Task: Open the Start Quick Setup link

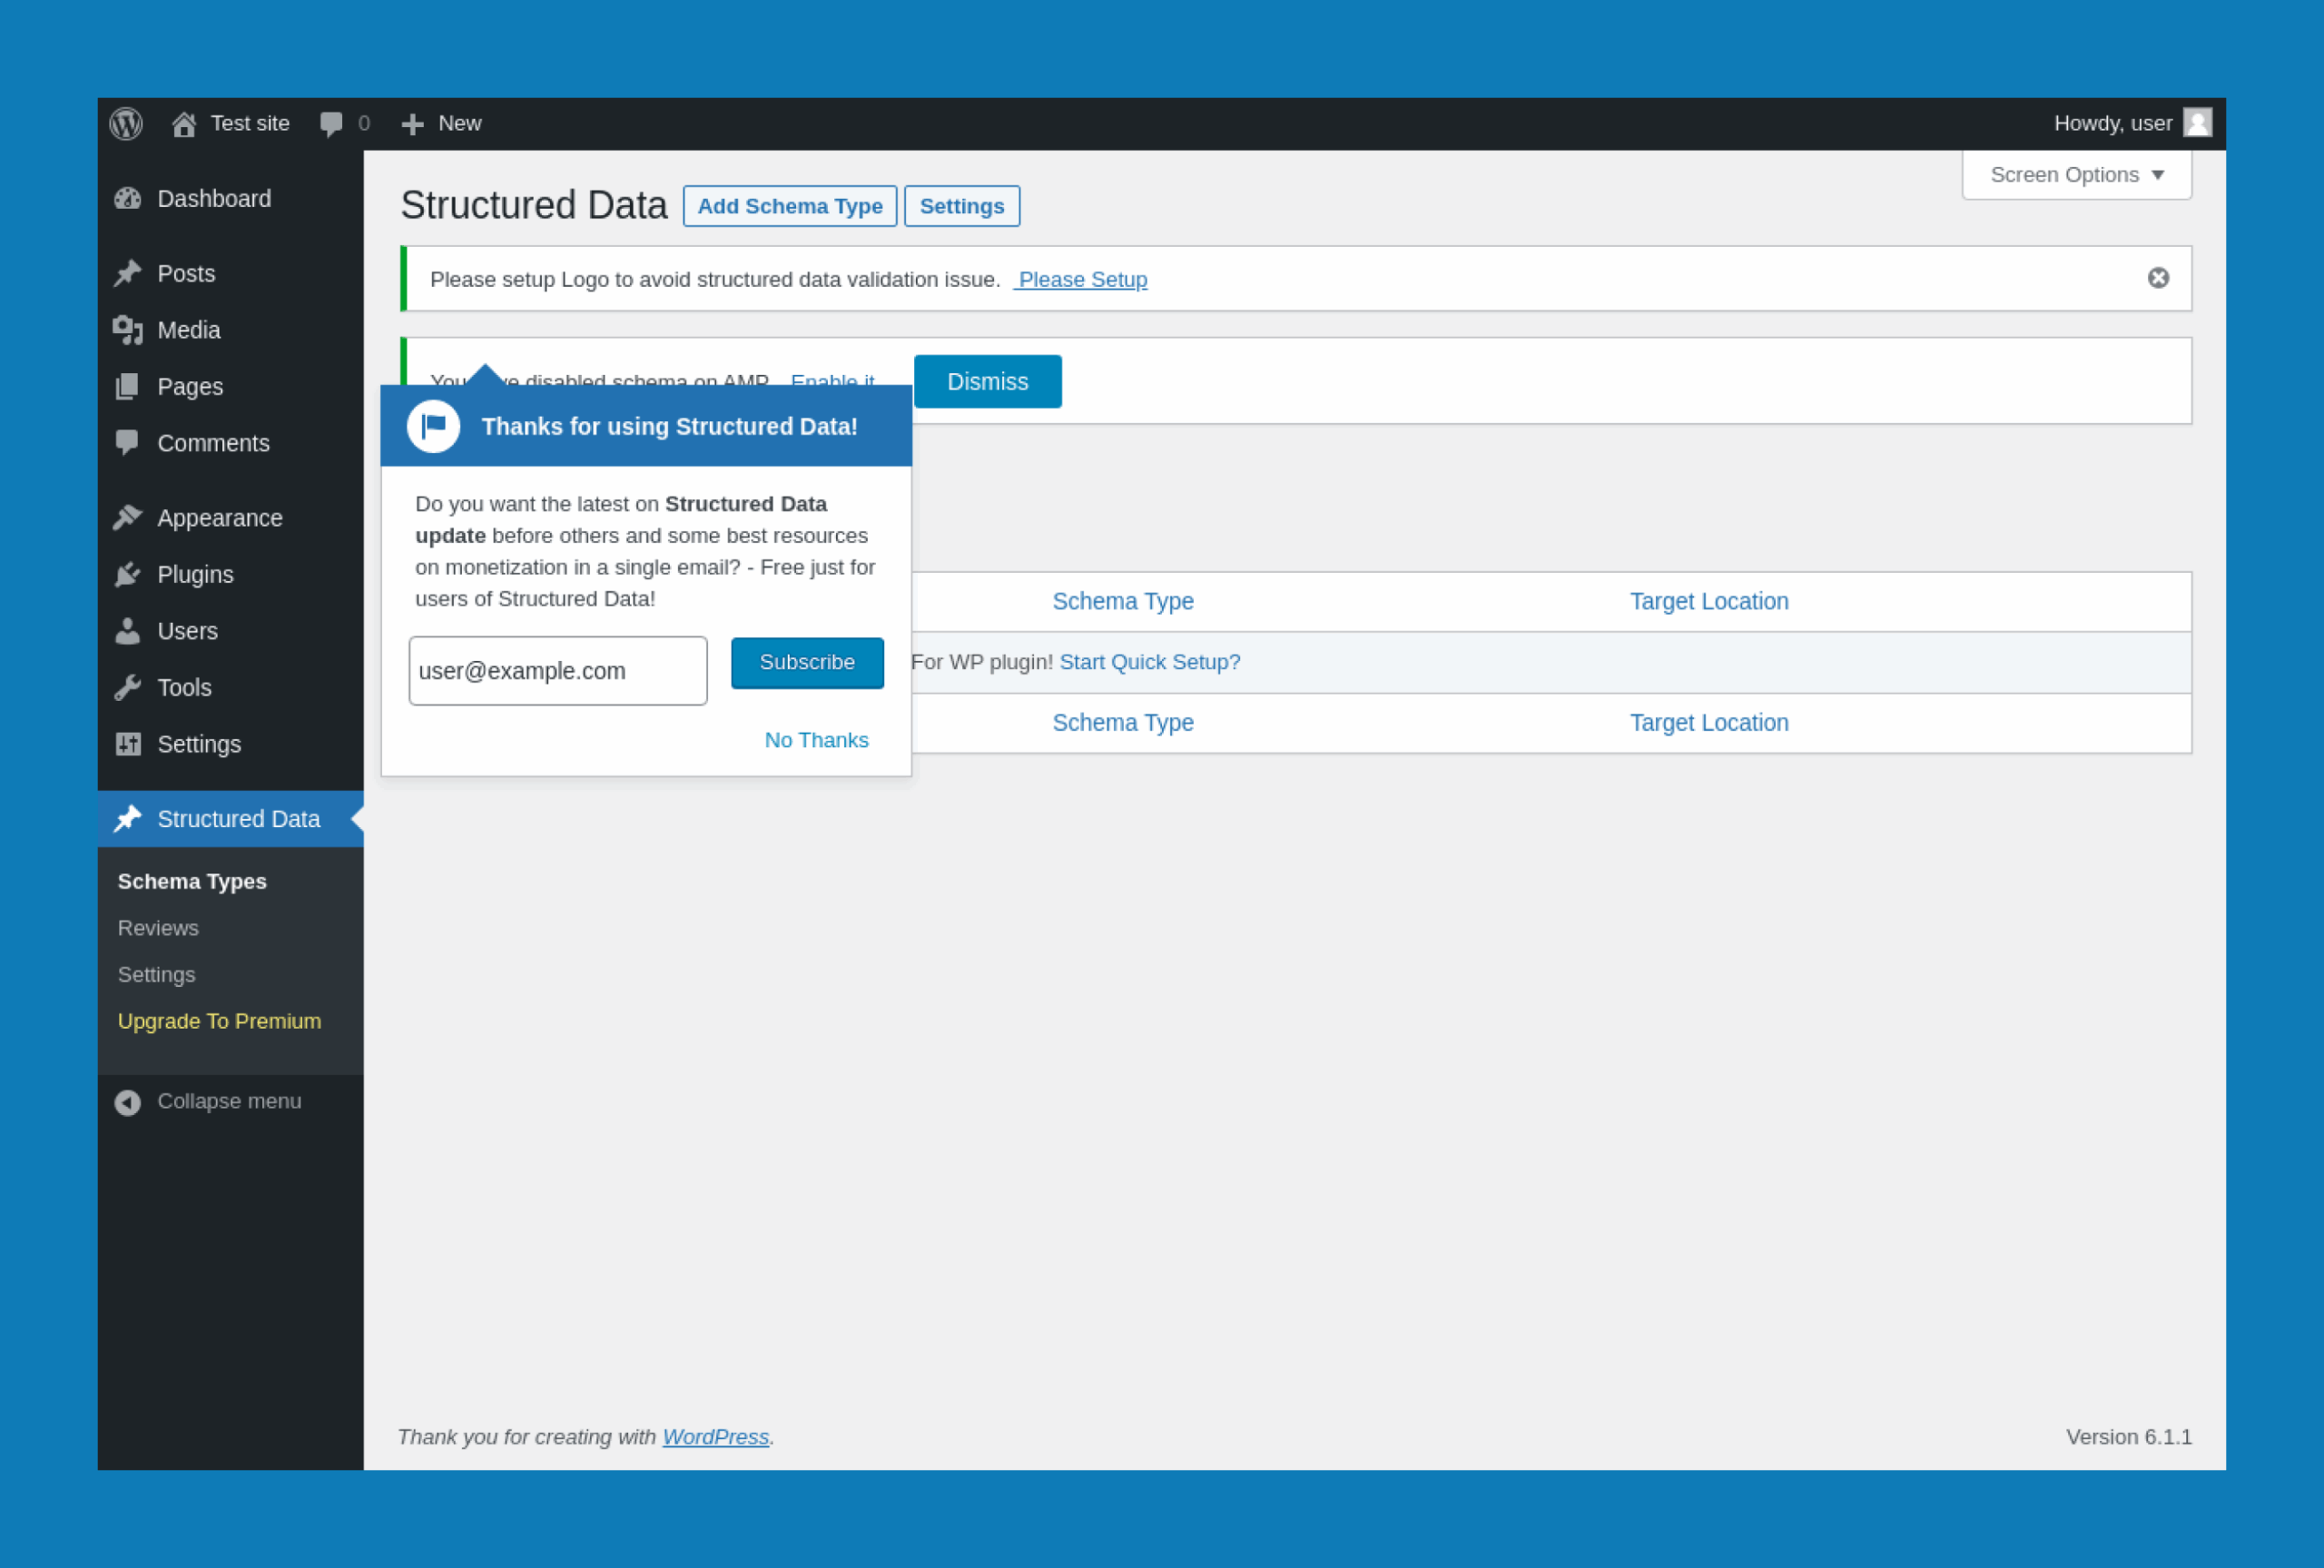Action: 1149,661
